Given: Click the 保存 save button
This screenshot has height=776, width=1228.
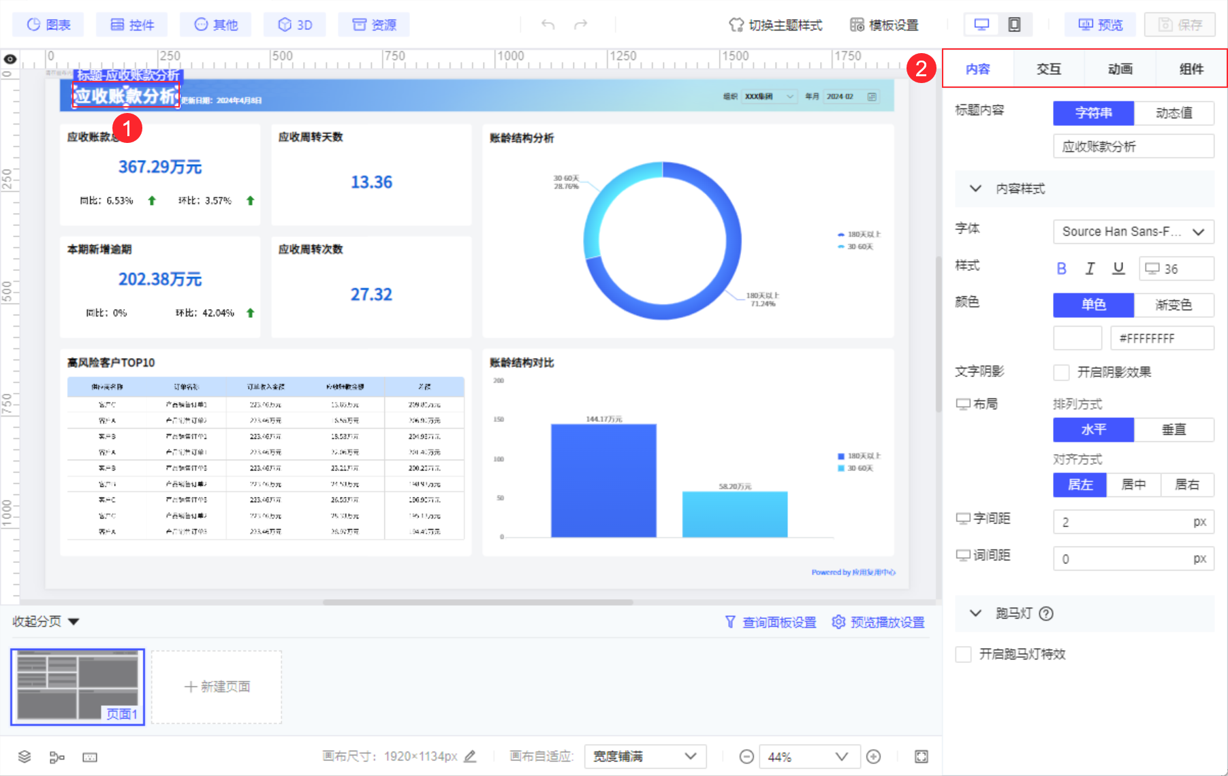Looking at the screenshot, I should point(1180,25).
